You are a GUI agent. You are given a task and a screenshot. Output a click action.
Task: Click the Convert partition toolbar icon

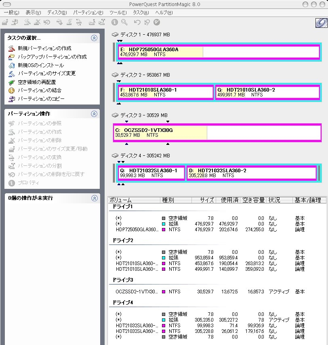tap(79, 22)
